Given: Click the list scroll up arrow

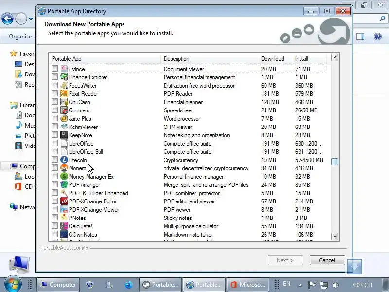Looking at the screenshot, I should (335, 57).
